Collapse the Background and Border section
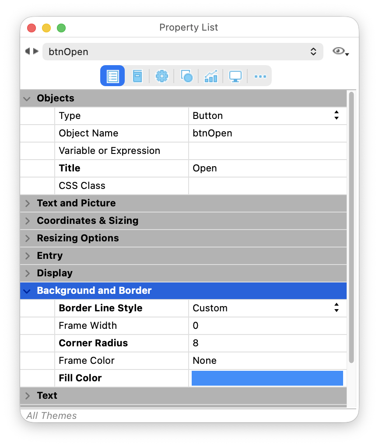The height and width of the screenshot is (446, 379). 27,291
